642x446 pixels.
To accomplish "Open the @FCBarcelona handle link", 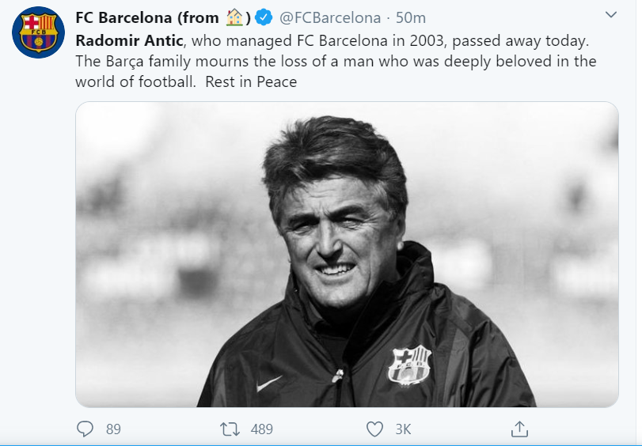I will [x=331, y=17].
